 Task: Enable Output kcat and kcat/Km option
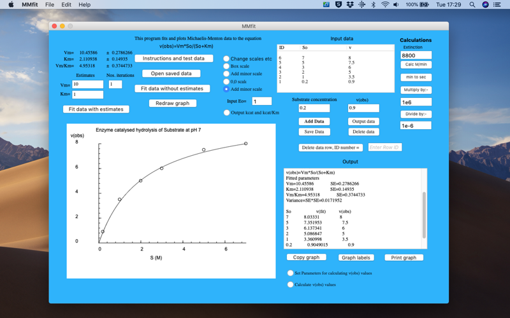(227, 113)
